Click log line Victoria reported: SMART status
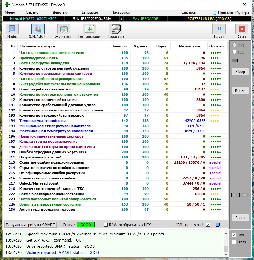Viewport: 254px width, 260px height. click(x=63, y=253)
